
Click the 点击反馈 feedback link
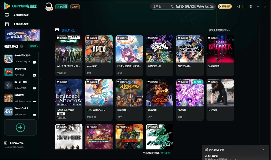tap(165, 153)
